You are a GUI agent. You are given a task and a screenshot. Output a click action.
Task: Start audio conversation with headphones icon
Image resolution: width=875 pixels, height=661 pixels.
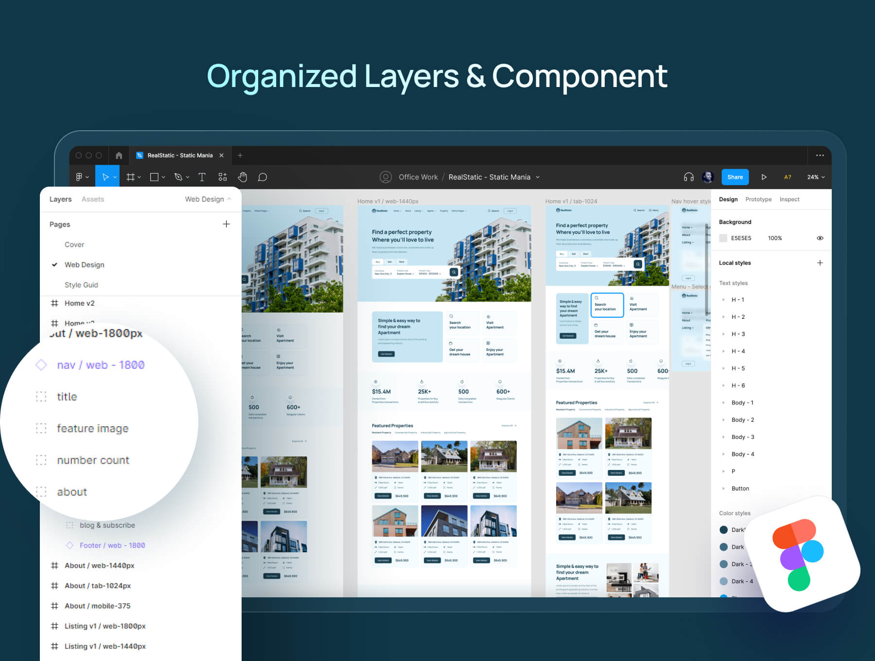coord(688,177)
